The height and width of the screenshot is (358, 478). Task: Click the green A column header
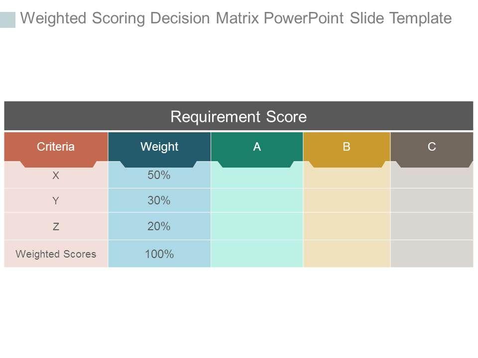click(257, 147)
